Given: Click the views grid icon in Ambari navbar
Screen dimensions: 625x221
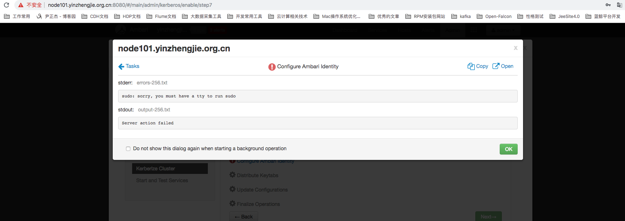Looking at the screenshot, I should (x=474, y=30).
